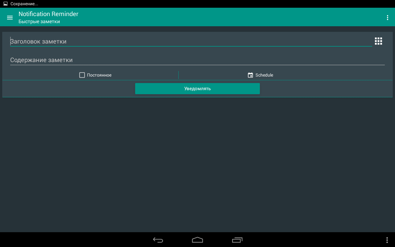Tap the screenshot saving status bar icon
The width and height of the screenshot is (395, 247).
[x=5, y=4]
